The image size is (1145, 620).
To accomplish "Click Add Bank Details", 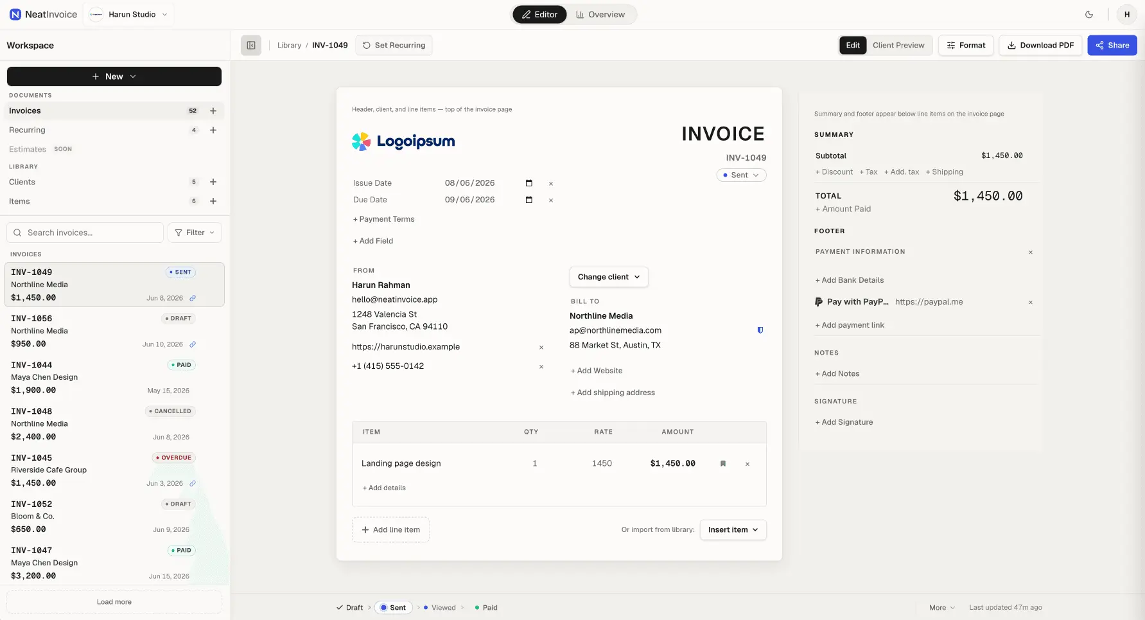I will pos(850,280).
